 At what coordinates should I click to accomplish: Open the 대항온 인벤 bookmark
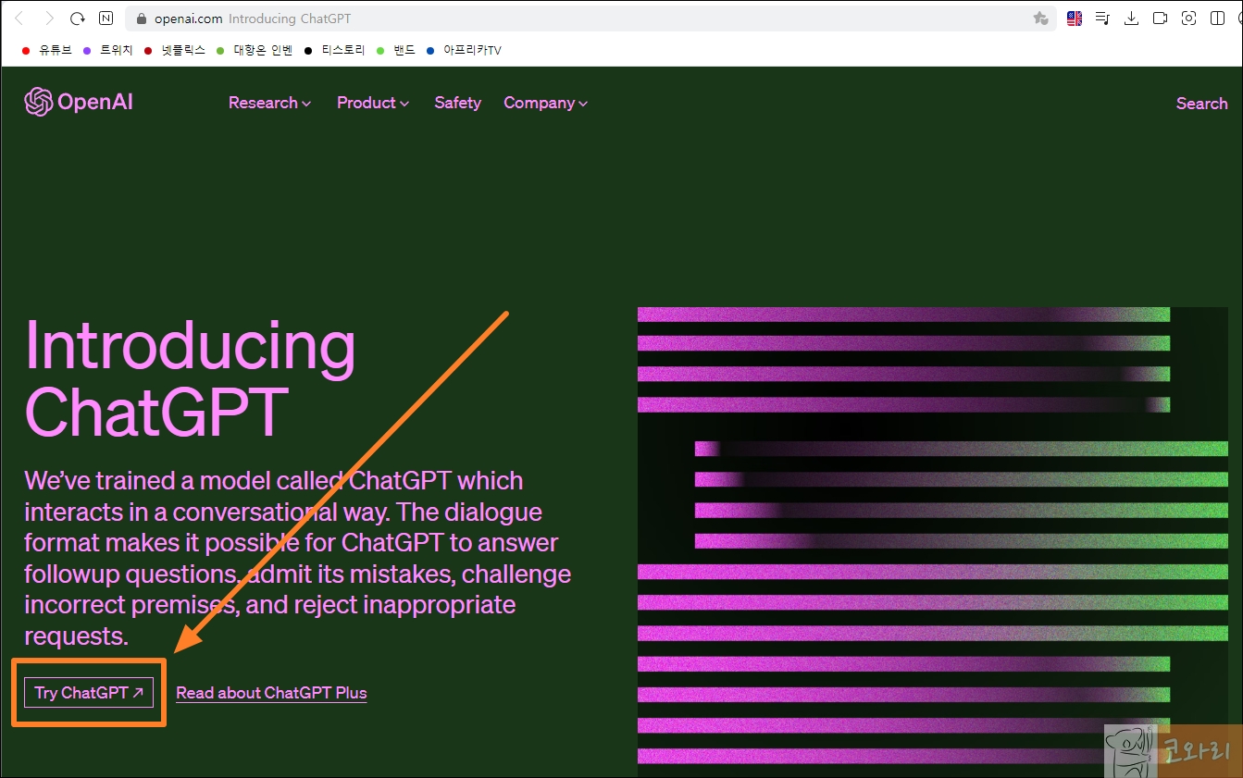pos(255,50)
